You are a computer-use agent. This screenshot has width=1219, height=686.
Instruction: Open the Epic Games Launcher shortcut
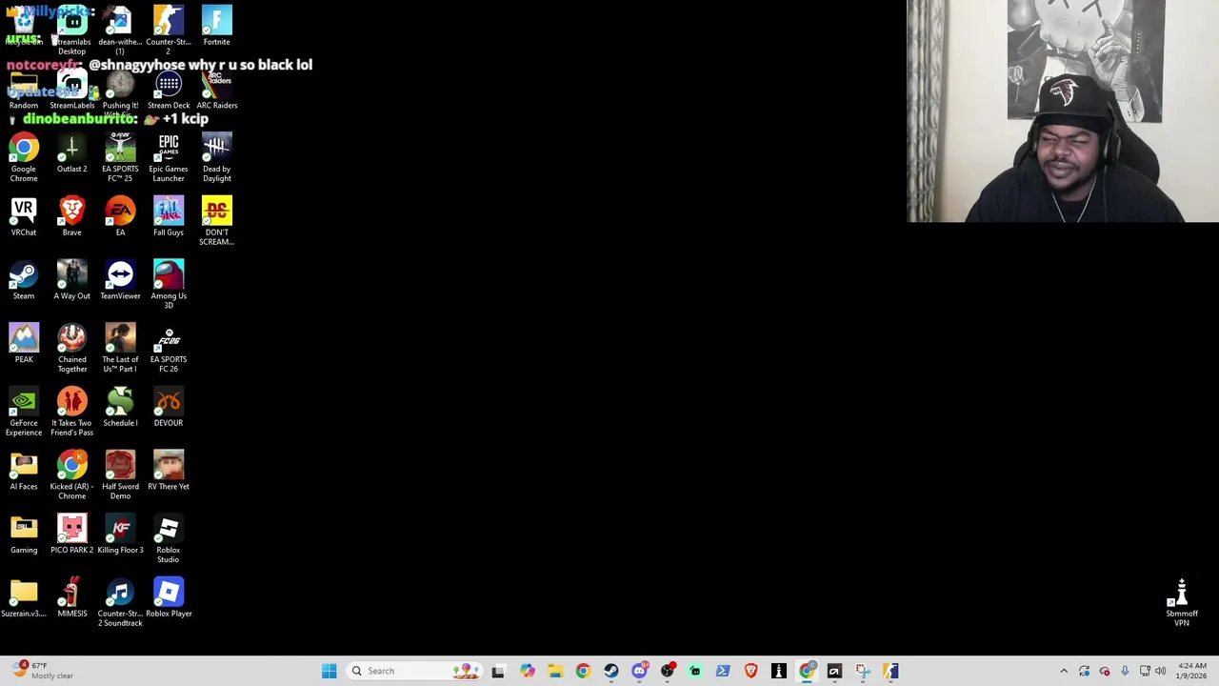click(169, 157)
